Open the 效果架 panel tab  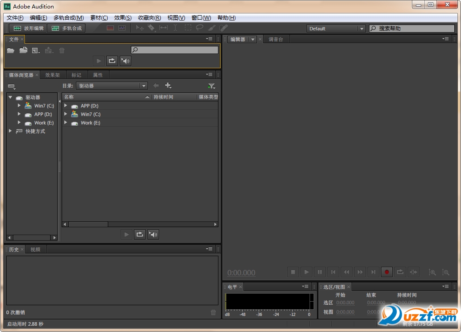pos(53,75)
